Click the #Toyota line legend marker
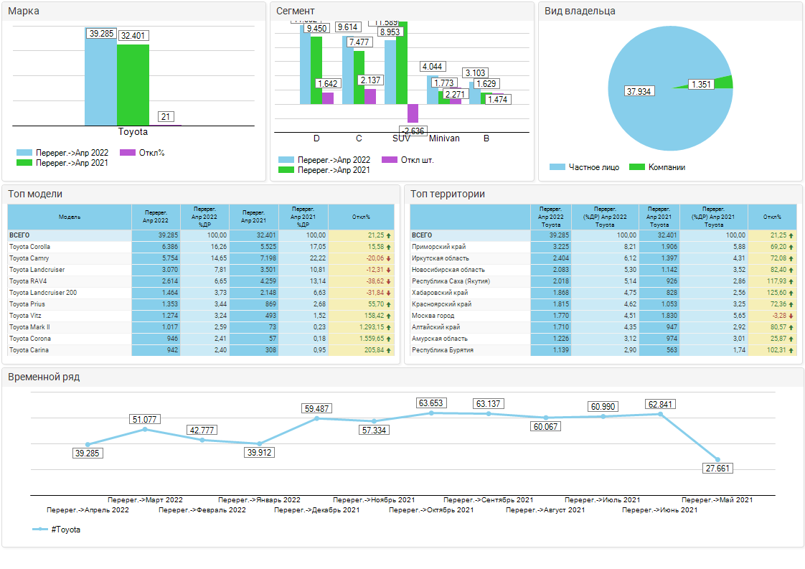The width and height of the screenshot is (805, 569). 40,530
